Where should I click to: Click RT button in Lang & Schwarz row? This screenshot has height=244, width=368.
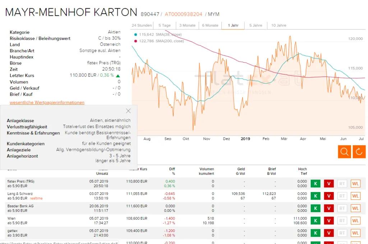click(x=342, y=196)
